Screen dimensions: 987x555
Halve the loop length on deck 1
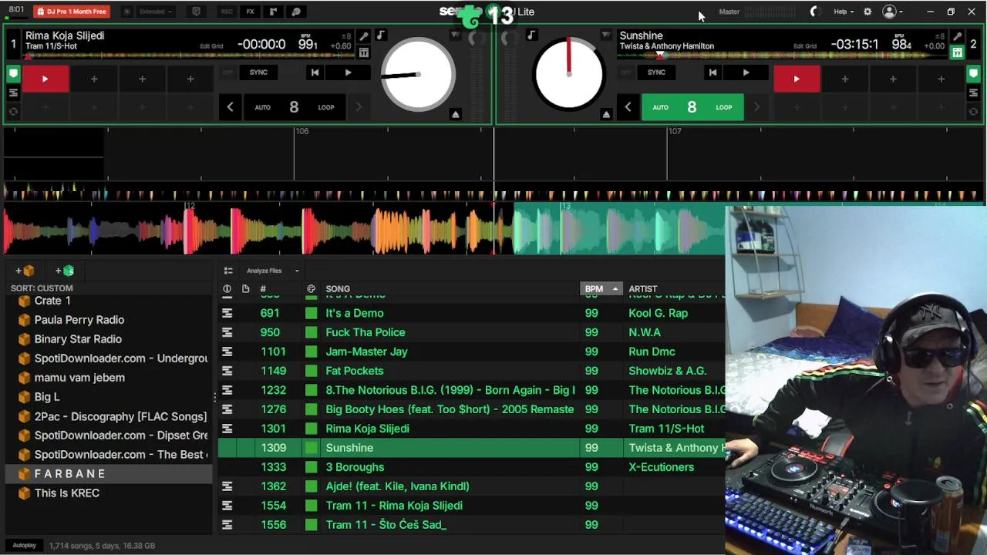click(x=230, y=107)
